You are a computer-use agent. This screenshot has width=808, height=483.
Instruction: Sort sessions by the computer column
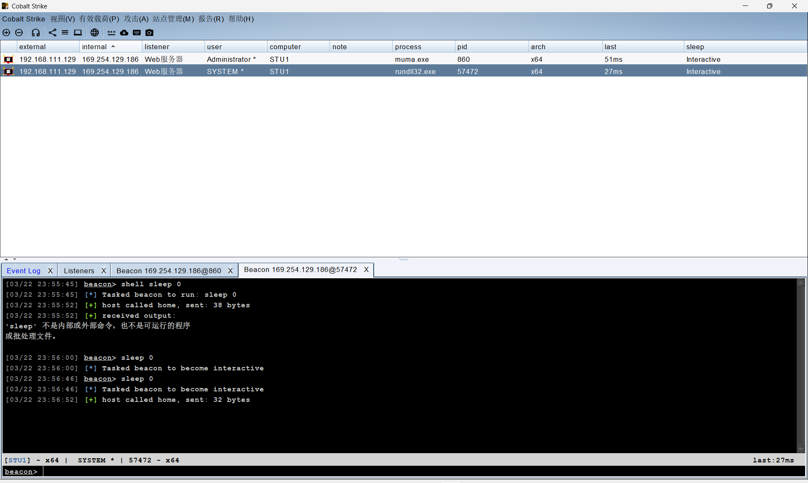[299, 47]
